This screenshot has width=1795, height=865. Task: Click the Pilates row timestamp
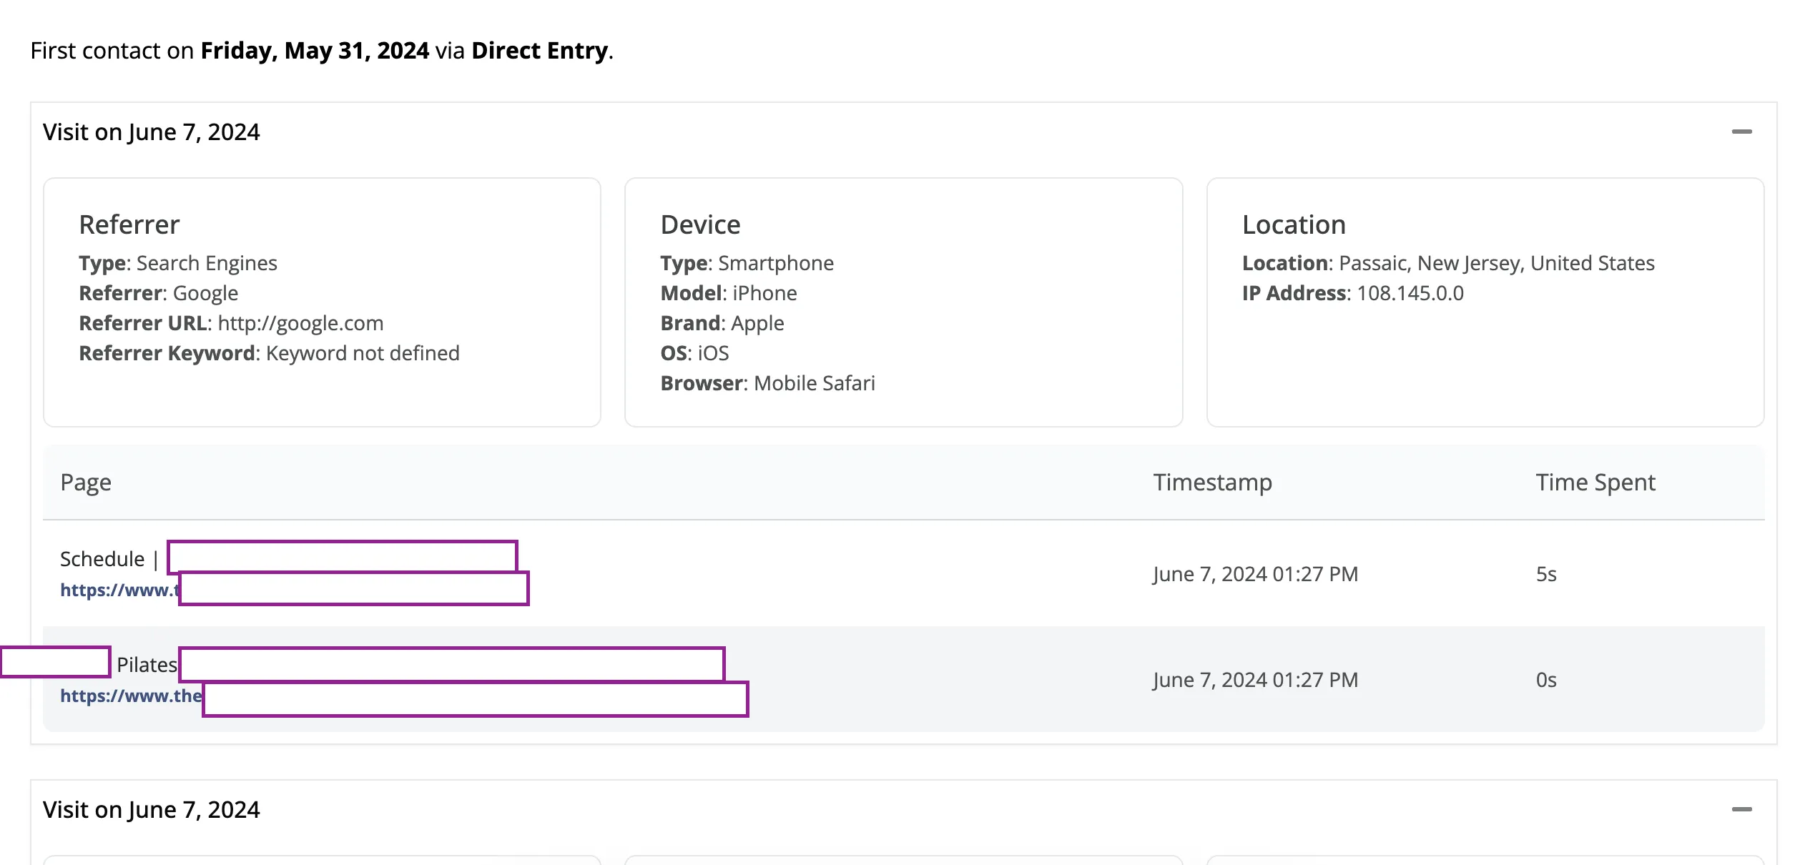point(1255,680)
